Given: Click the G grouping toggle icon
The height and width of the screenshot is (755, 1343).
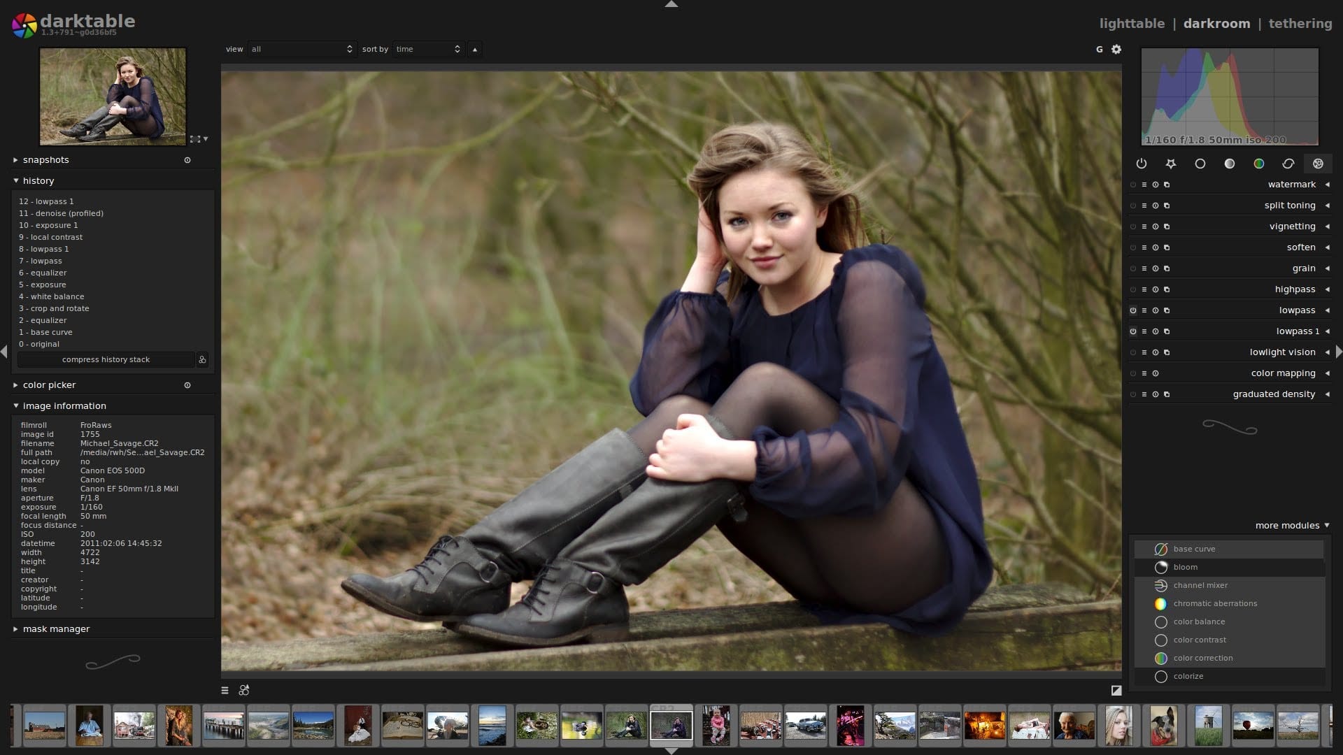Looking at the screenshot, I should click(1099, 49).
